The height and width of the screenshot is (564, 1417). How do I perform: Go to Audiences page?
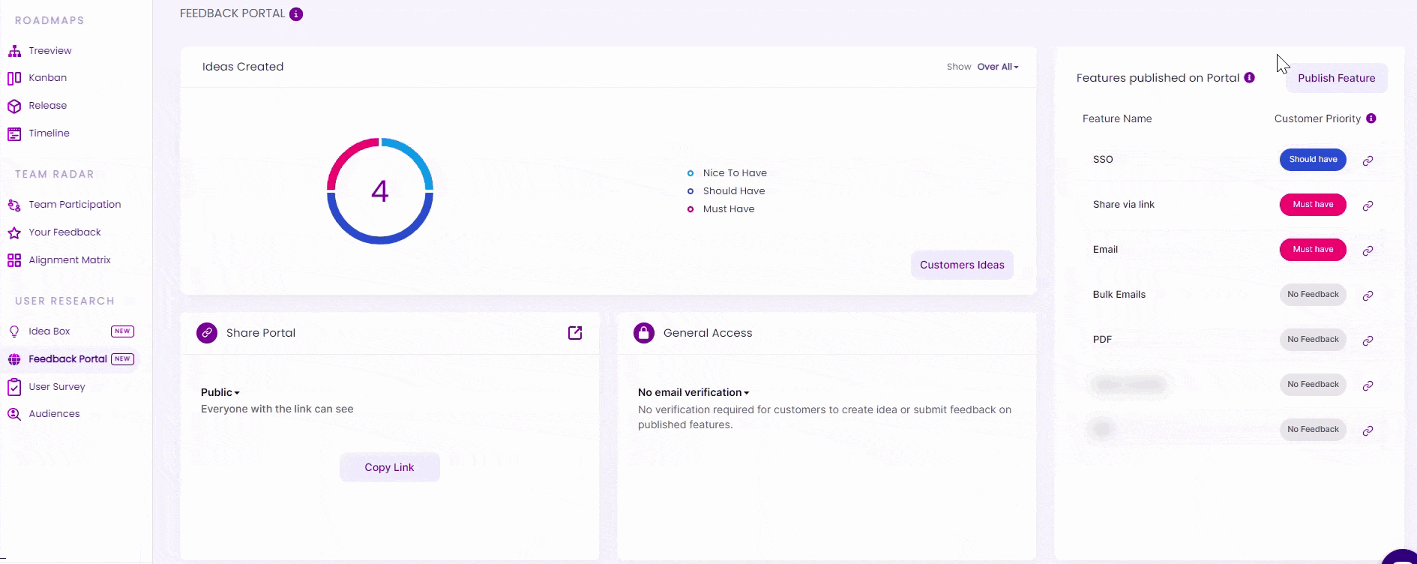(x=54, y=414)
